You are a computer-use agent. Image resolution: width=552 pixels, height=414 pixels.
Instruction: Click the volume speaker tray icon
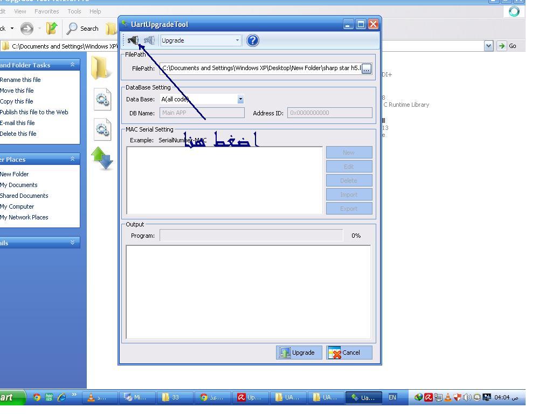click(x=467, y=397)
